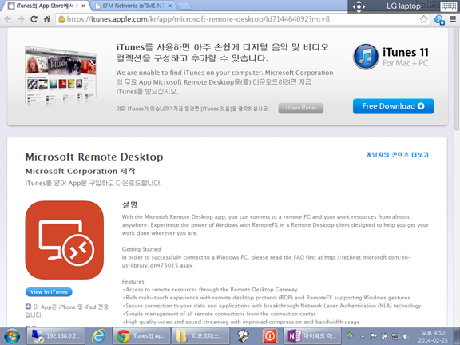Click the plus icon beside iPhone and iPad note
Screen dimensions: 460x345
(x=28, y=307)
